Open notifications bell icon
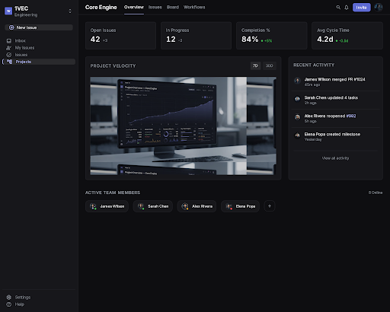The image size is (390, 312). pyautogui.click(x=347, y=8)
